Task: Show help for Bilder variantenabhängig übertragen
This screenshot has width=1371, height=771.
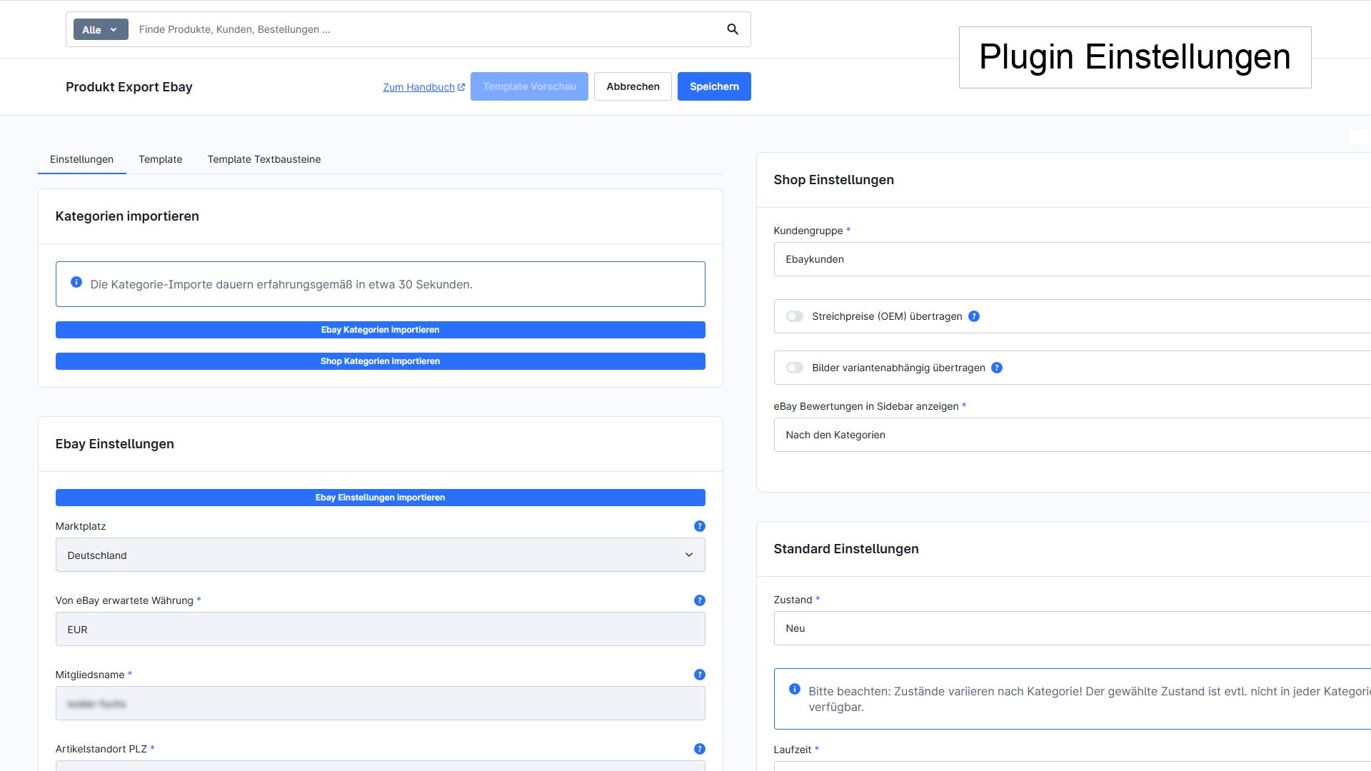Action: tap(997, 368)
